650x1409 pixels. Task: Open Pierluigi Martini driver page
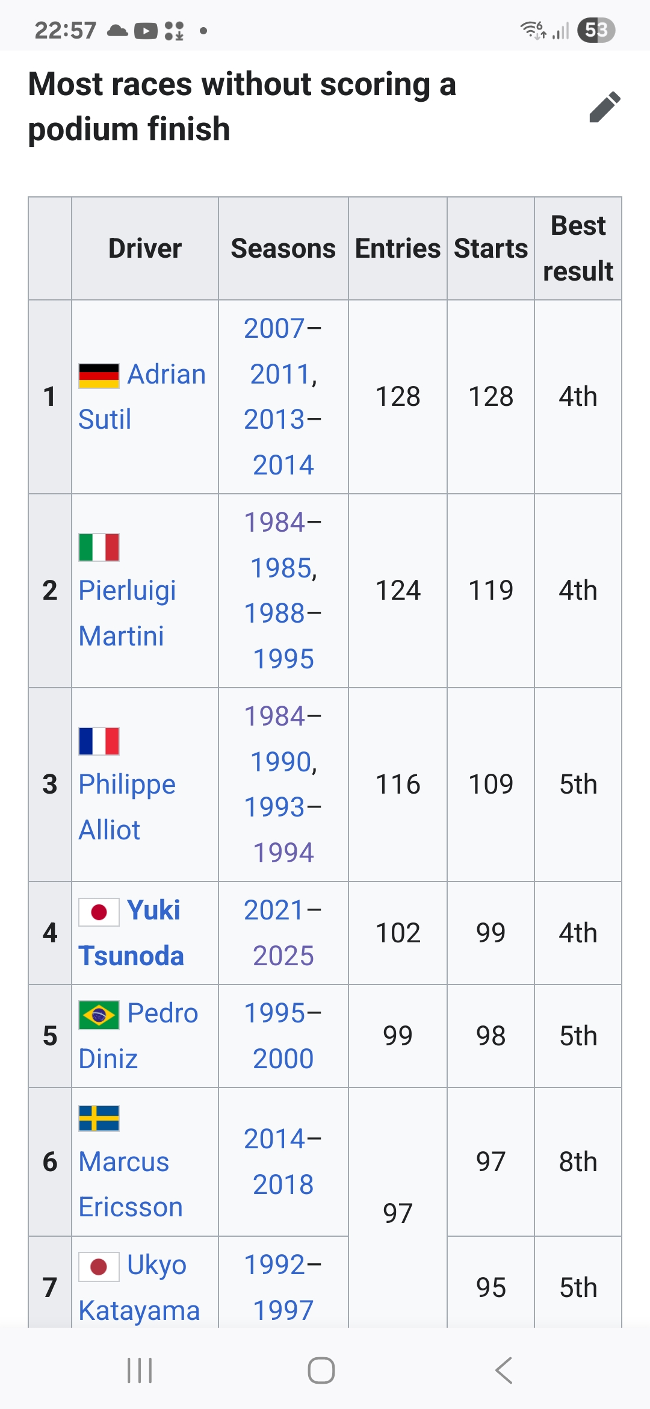pyautogui.click(x=128, y=613)
